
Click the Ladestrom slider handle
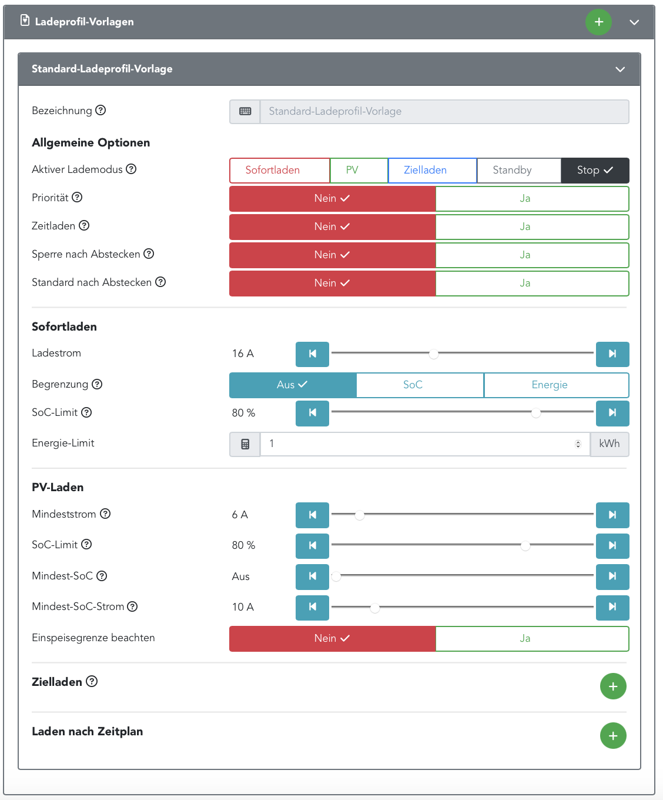pos(434,354)
